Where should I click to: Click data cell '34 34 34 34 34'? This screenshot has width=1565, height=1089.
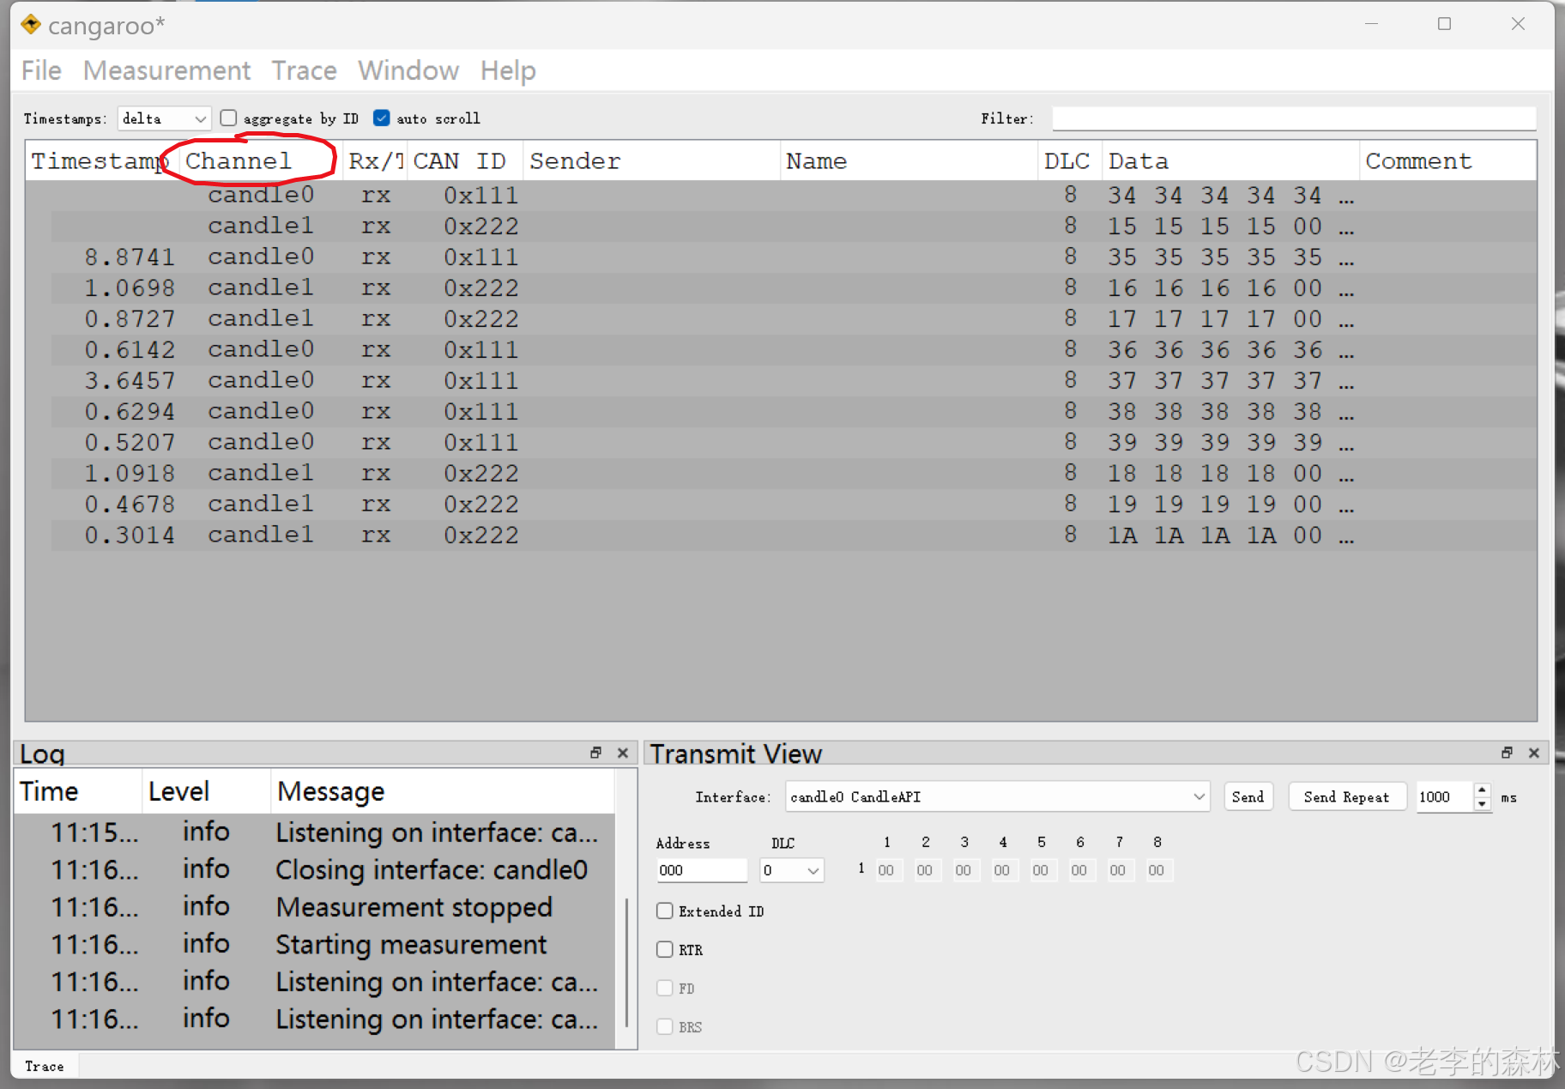point(1230,195)
